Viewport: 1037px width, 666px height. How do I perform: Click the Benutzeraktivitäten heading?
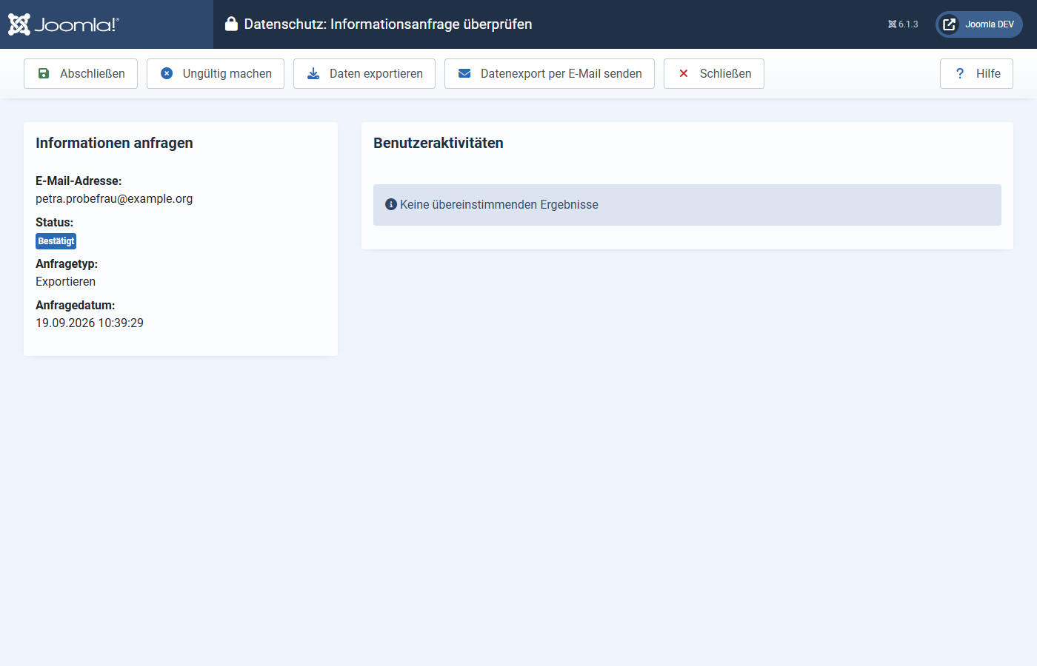pyautogui.click(x=439, y=143)
